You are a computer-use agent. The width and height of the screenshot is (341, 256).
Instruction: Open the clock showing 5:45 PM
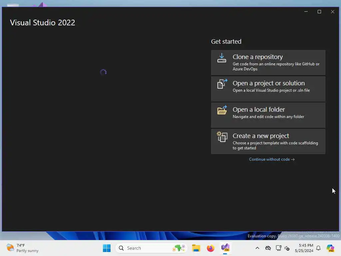(304, 248)
